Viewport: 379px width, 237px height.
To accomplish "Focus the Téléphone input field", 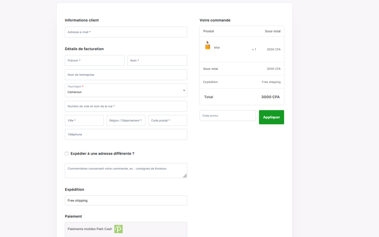I will coord(126,134).
